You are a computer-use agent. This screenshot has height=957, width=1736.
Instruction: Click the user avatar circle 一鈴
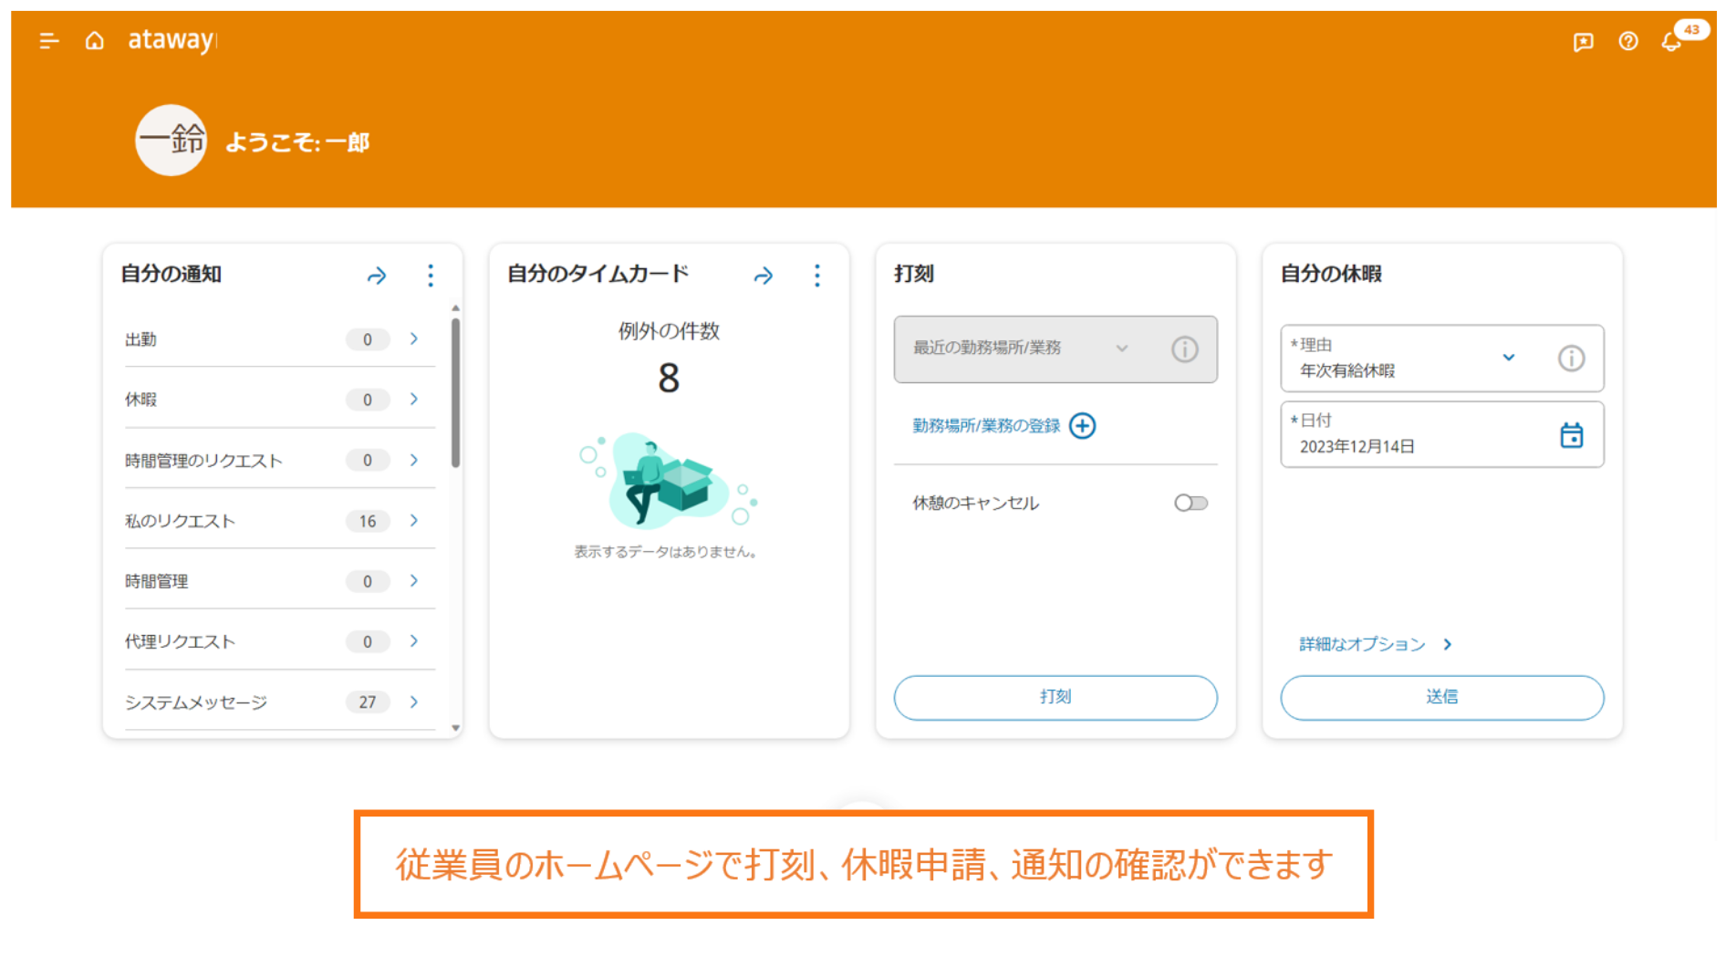171,140
